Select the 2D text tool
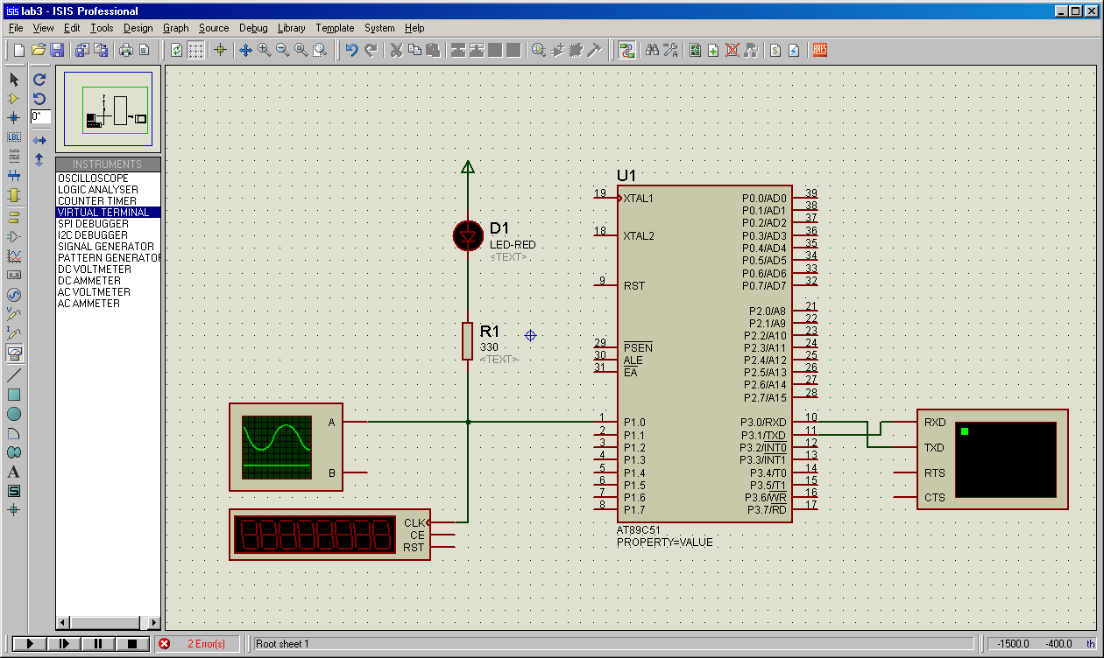The height and width of the screenshot is (658, 1104). (x=13, y=472)
